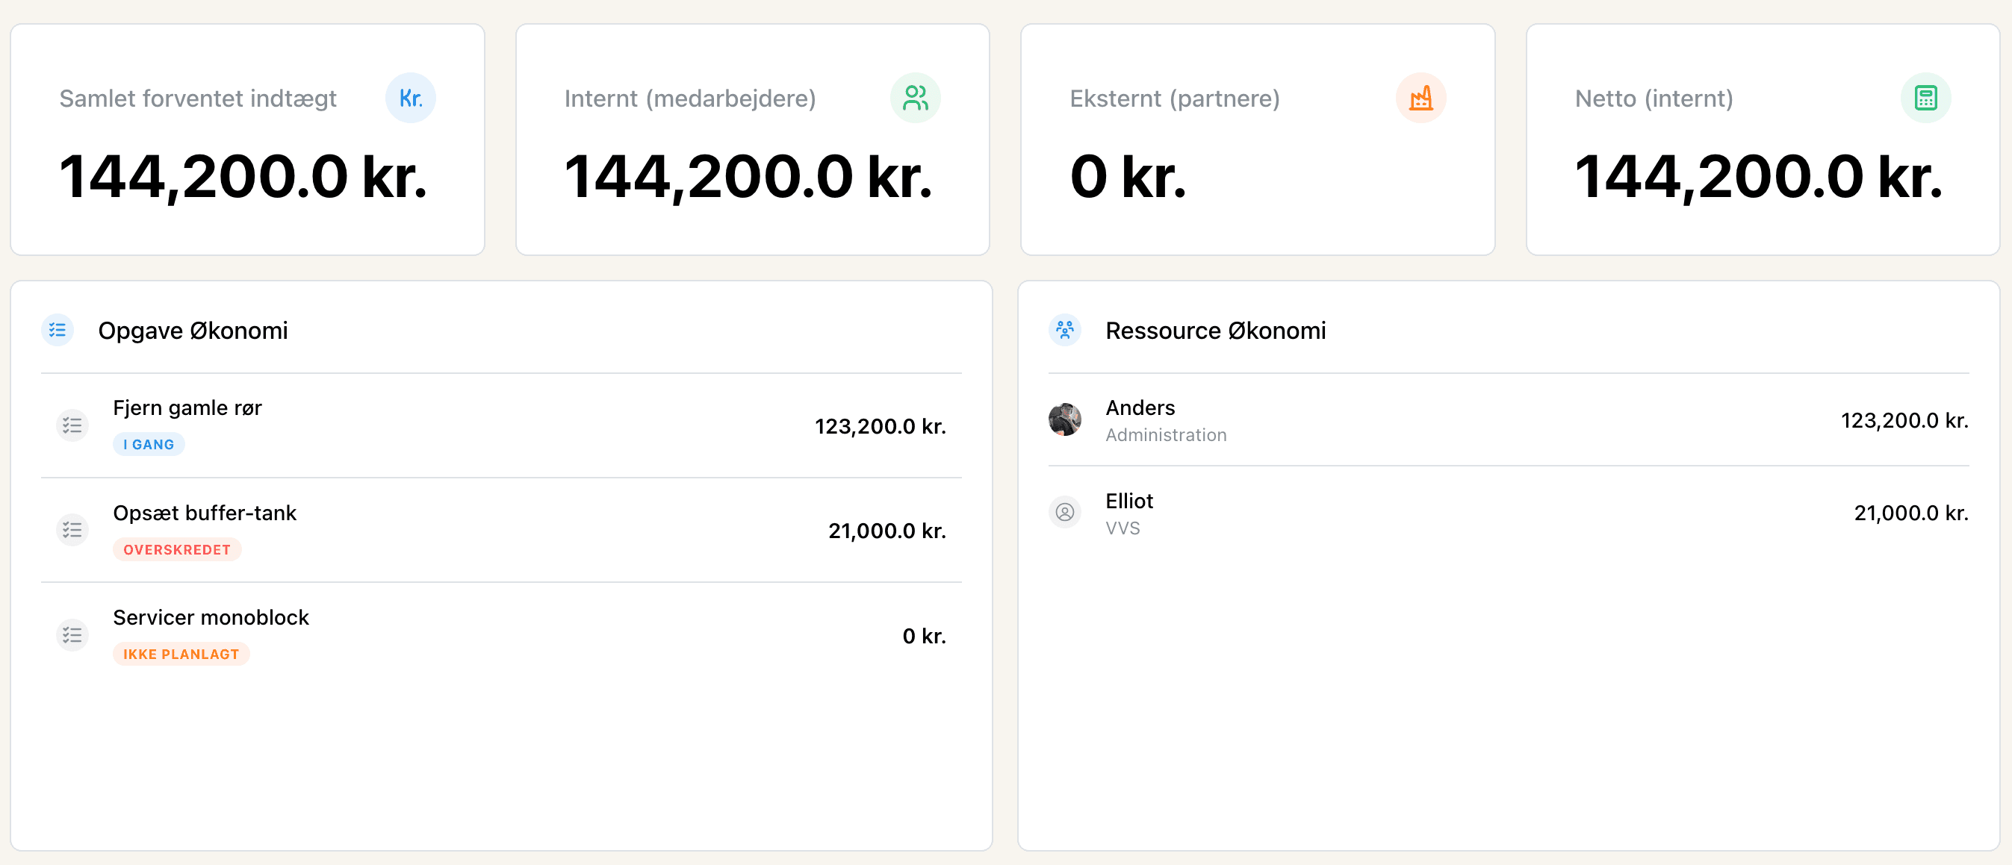Image resolution: width=2012 pixels, height=865 pixels.
Task: Click the green calculator icon on Netto card
Action: tap(1925, 98)
